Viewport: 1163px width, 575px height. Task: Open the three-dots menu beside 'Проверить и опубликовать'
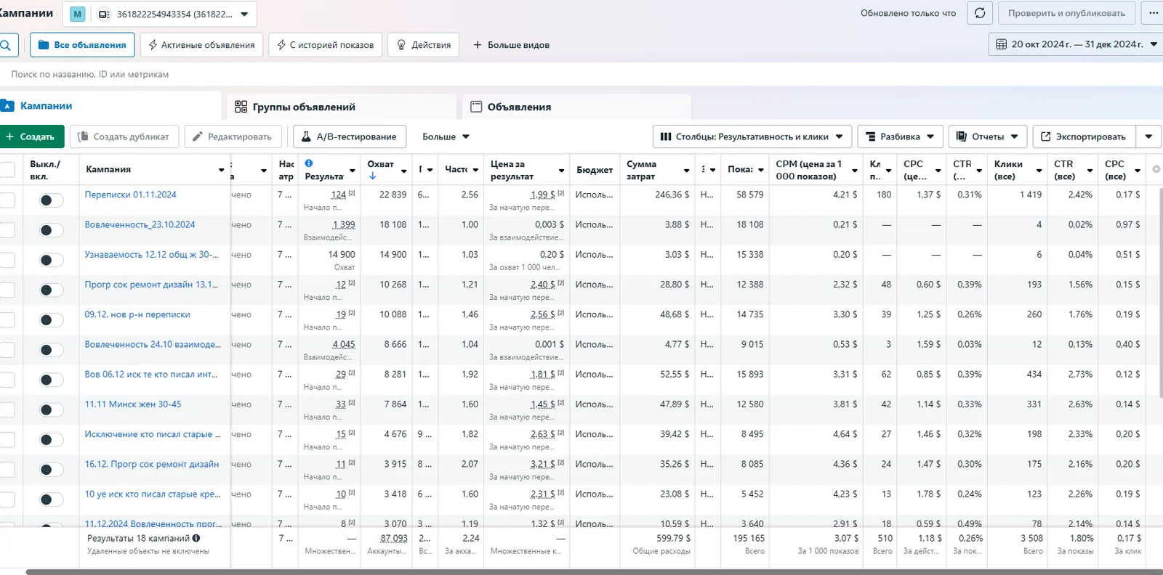pos(1154,13)
